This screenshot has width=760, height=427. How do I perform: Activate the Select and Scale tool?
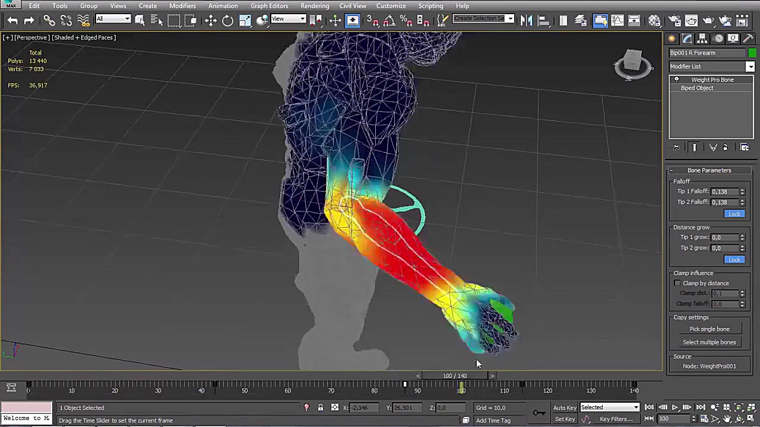(245, 21)
